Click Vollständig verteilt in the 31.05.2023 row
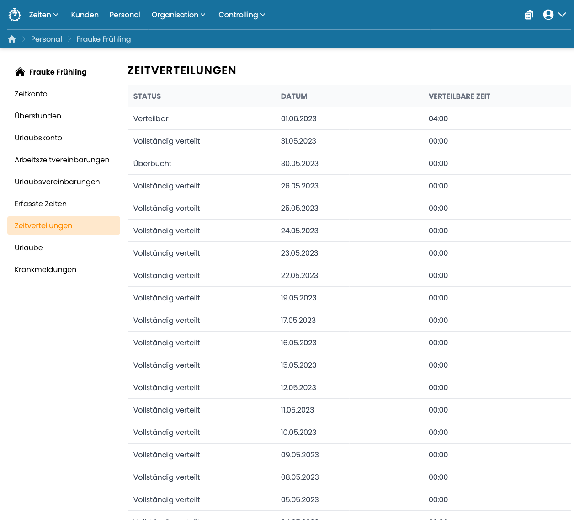574x520 pixels. [167, 141]
